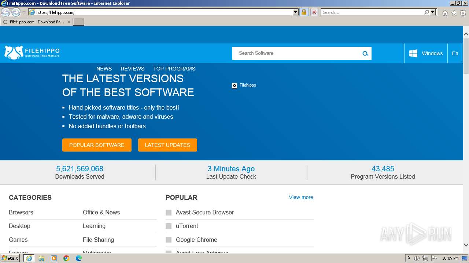Open File Explorer in the taskbar

click(41, 258)
